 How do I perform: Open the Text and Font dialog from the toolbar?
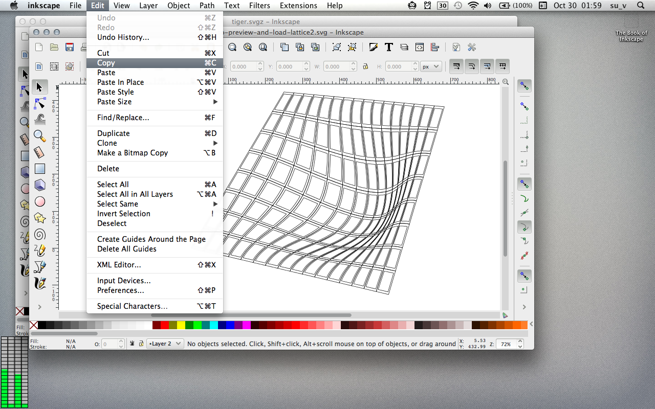pos(388,47)
